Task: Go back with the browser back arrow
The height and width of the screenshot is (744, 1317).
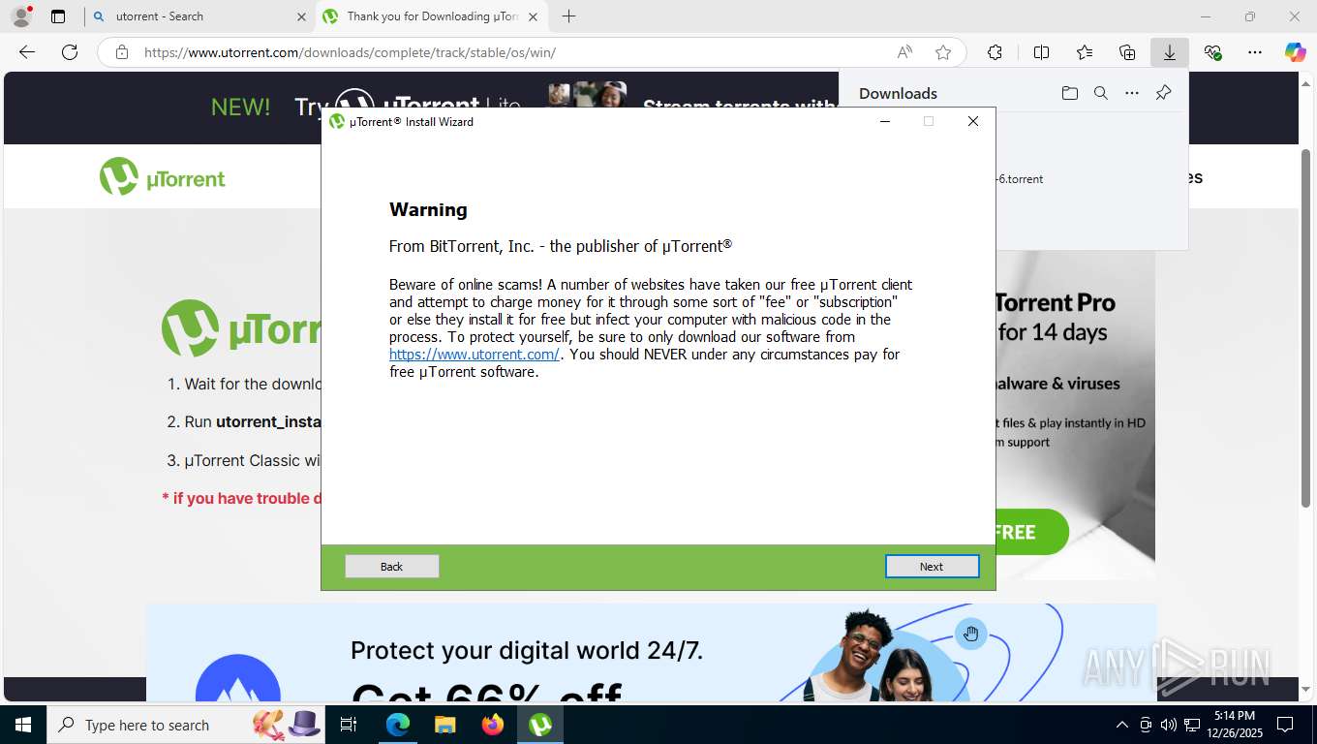Action: coord(27,52)
